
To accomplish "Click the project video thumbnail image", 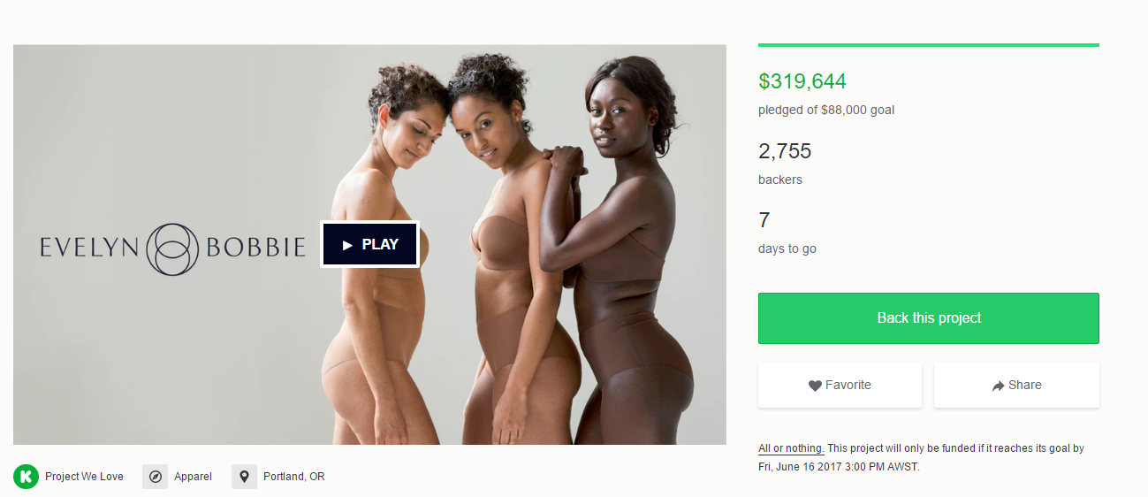I will coord(369,244).
